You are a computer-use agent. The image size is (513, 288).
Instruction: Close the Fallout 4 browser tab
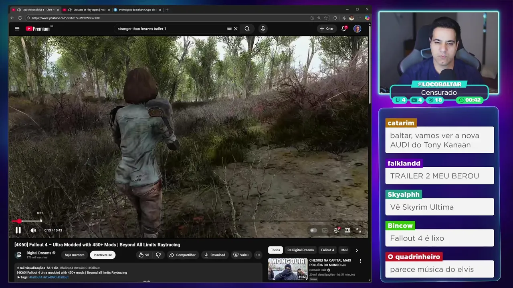58,10
